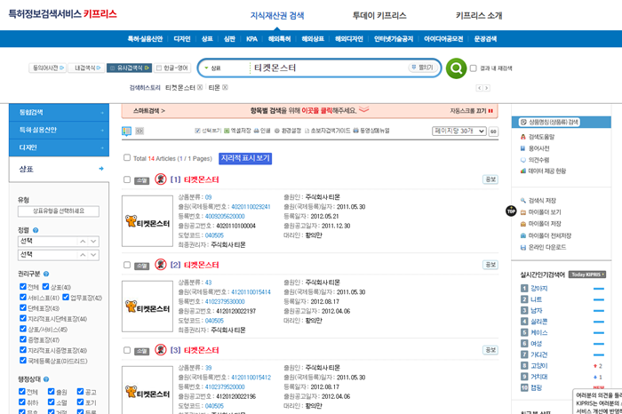Open 상표 search-type dropdown in search box
This screenshot has height=414, width=622.
tap(213, 68)
